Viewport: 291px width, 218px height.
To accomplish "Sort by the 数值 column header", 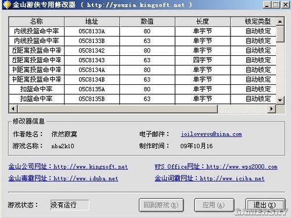I will pos(147,22).
